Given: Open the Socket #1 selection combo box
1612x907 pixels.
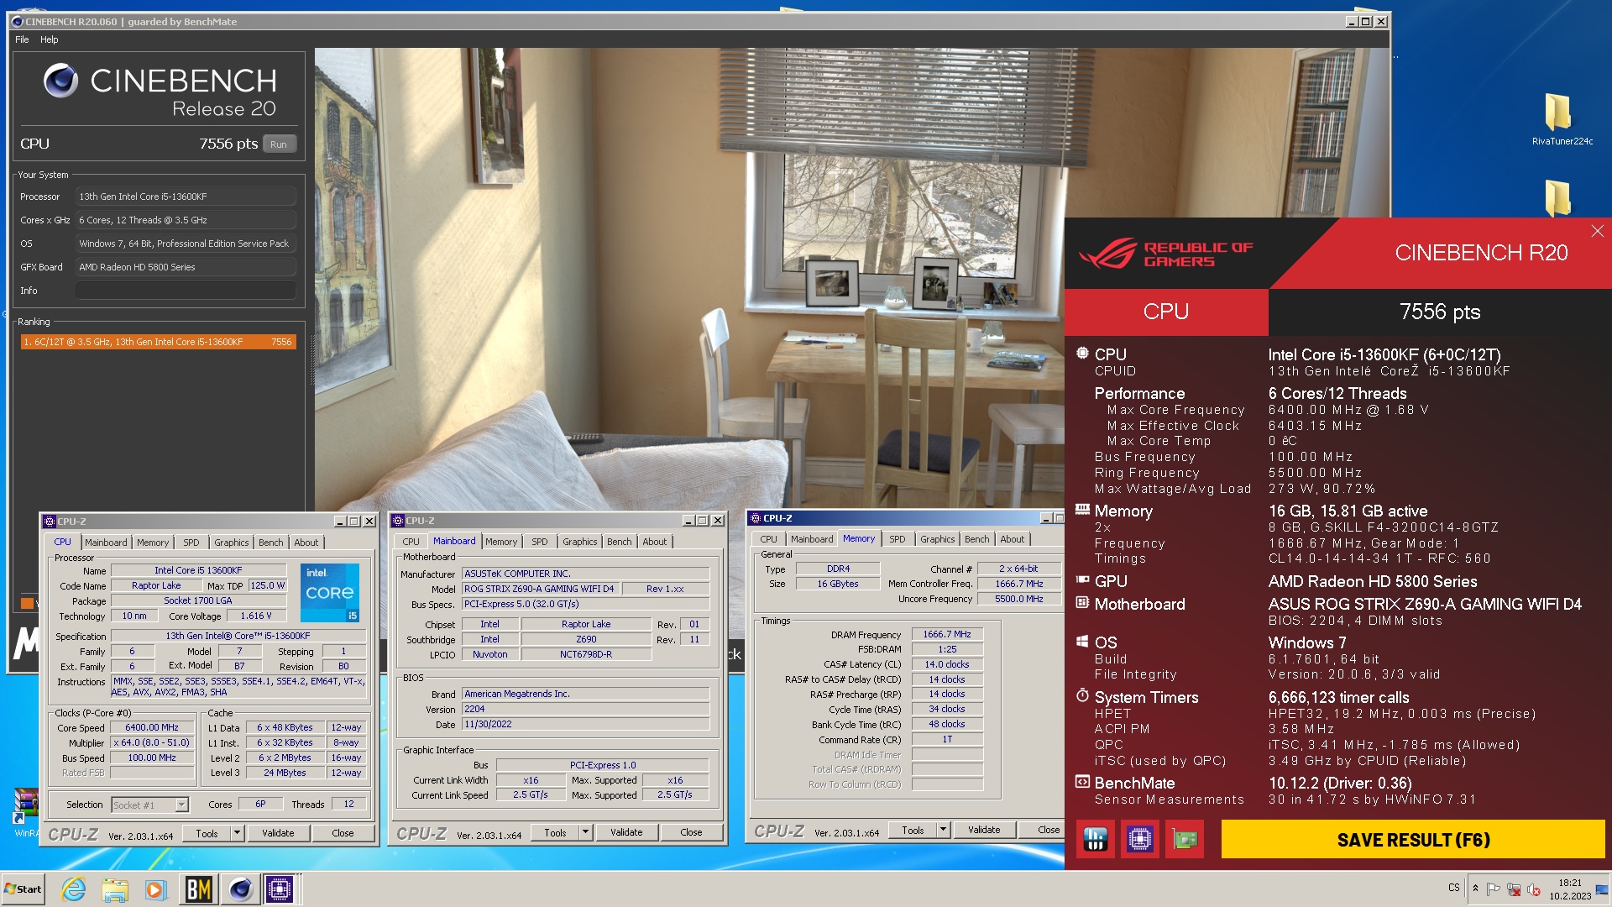Looking at the screenshot, I should (x=150, y=805).
